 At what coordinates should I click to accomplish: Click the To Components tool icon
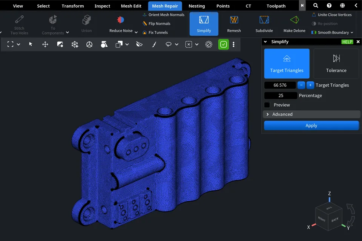click(53, 20)
